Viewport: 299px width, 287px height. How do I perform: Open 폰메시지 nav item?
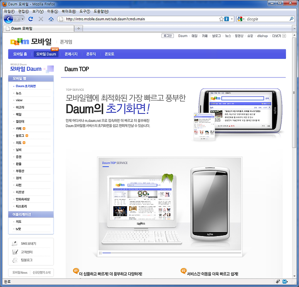click(71, 54)
